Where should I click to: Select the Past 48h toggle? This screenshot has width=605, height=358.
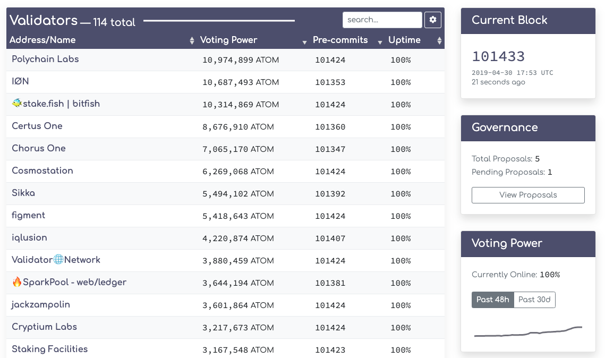pyautogui.click(x=493, y=300)
